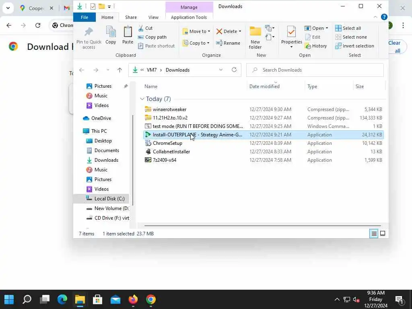The image size is (412, 309).
Task: Open the Mail app from taskbar
Action: [115, 299]
